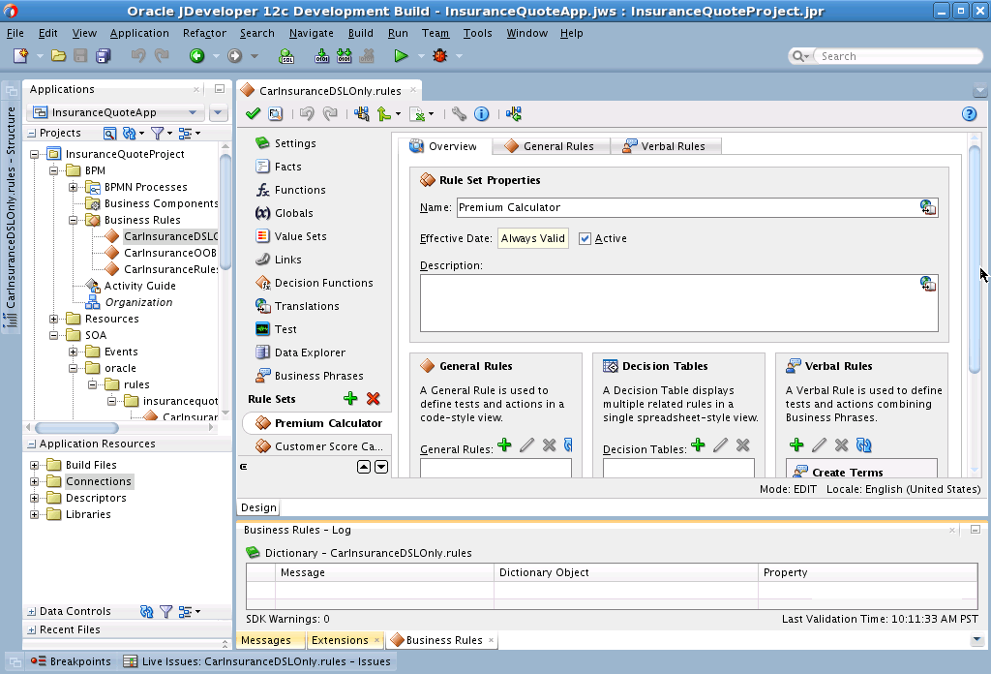Click the Save All toolbar icon
The height and width of the screenshot is (674, 991).
[x=103, y=56]
